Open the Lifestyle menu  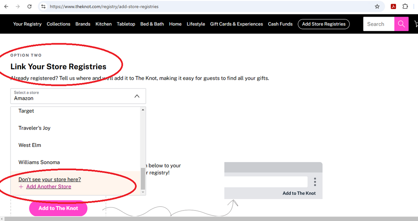click(196, 24)
